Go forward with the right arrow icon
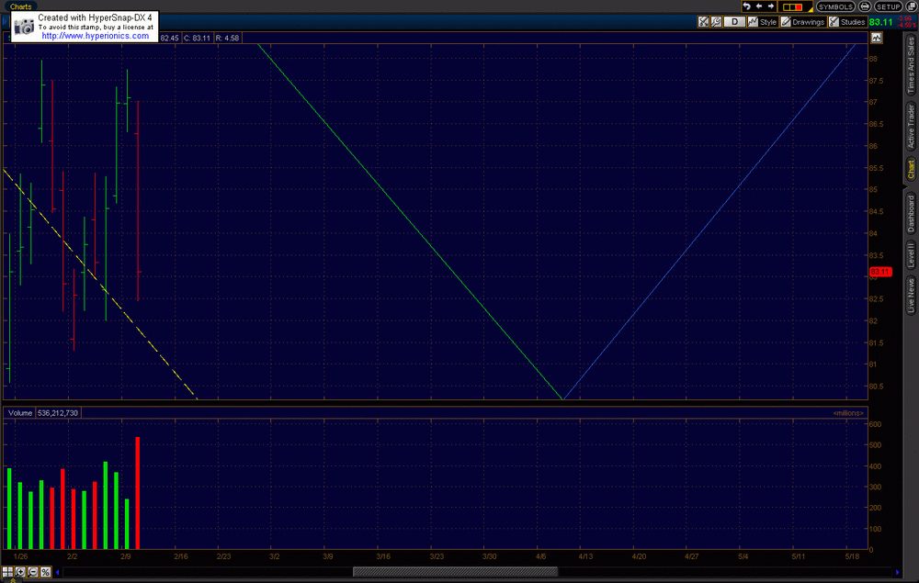This screenshot has width=919, height=583. point(771,6)
